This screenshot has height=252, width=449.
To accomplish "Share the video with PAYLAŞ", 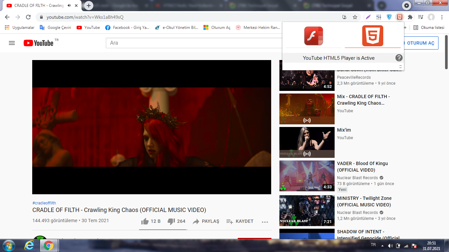I will pos(206,221).
